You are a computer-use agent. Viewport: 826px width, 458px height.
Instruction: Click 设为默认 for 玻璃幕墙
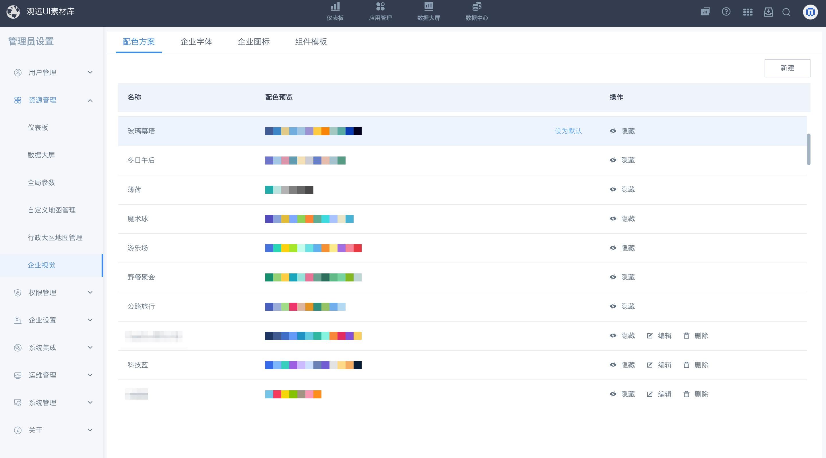pyautogui.click(x=568, y=131)
